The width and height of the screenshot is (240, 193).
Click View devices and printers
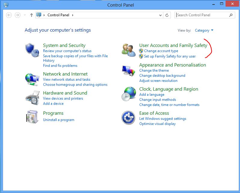(x=63, y=98)
